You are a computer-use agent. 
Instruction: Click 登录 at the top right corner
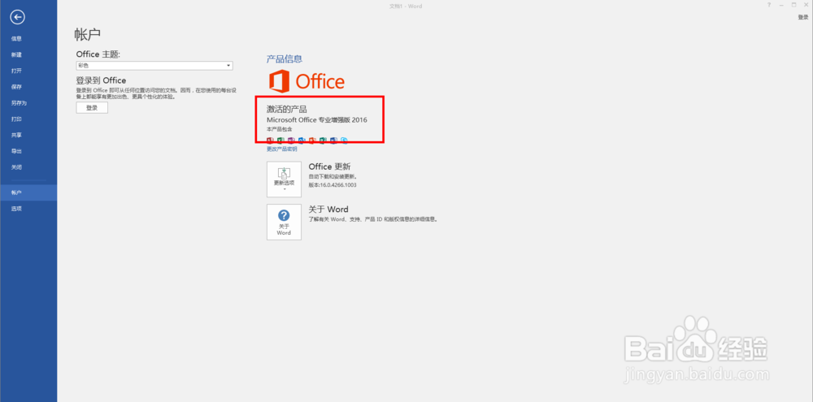(802, 17)
